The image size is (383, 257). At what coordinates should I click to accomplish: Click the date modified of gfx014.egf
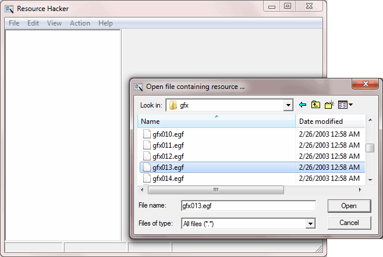(329, 178)
